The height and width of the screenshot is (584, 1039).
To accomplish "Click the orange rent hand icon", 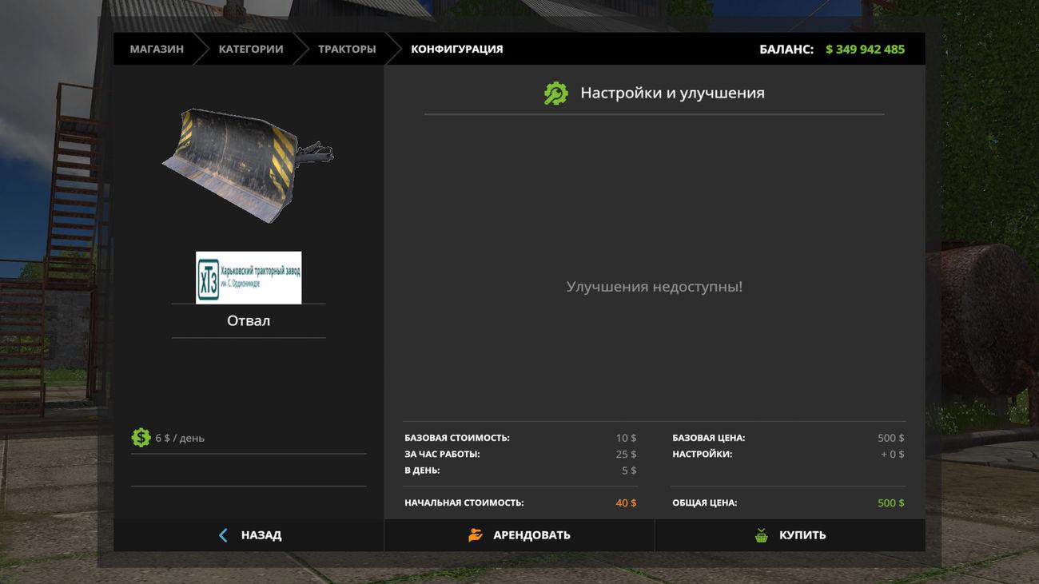I will click(476, 535).
